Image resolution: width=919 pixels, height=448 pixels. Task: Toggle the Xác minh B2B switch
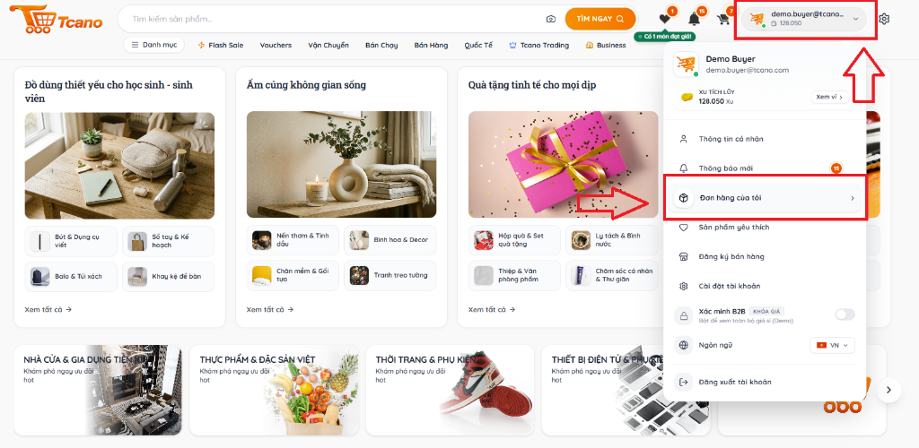tap(845, 314)
